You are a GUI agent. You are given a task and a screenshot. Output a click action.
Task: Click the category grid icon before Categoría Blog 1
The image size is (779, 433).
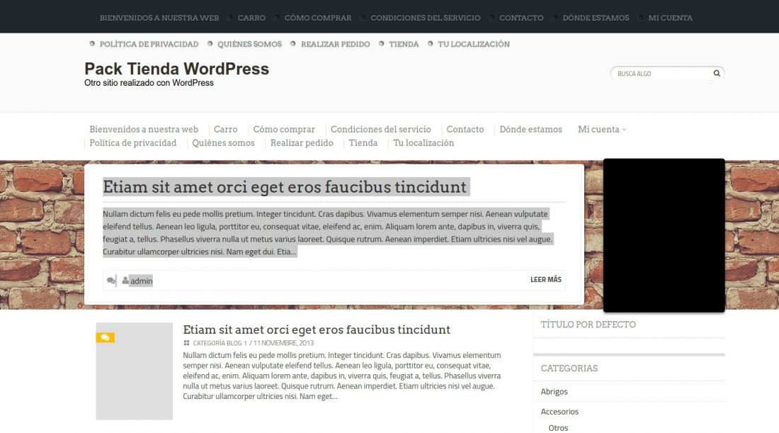[x=186, y=343]
